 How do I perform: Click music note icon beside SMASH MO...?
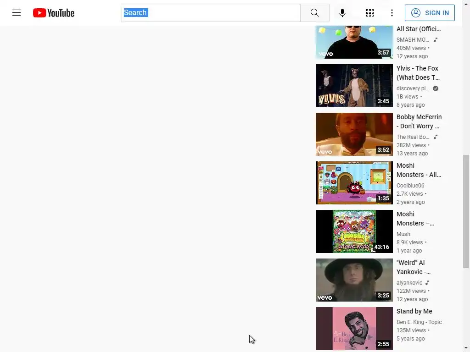tap(436, 40)
